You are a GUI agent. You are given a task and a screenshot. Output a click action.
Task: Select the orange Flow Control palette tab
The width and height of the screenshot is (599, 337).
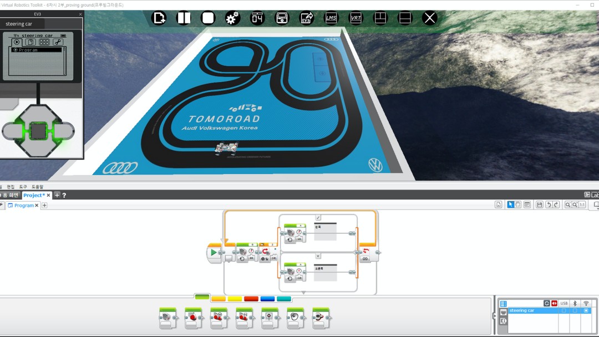coord(219,299)
